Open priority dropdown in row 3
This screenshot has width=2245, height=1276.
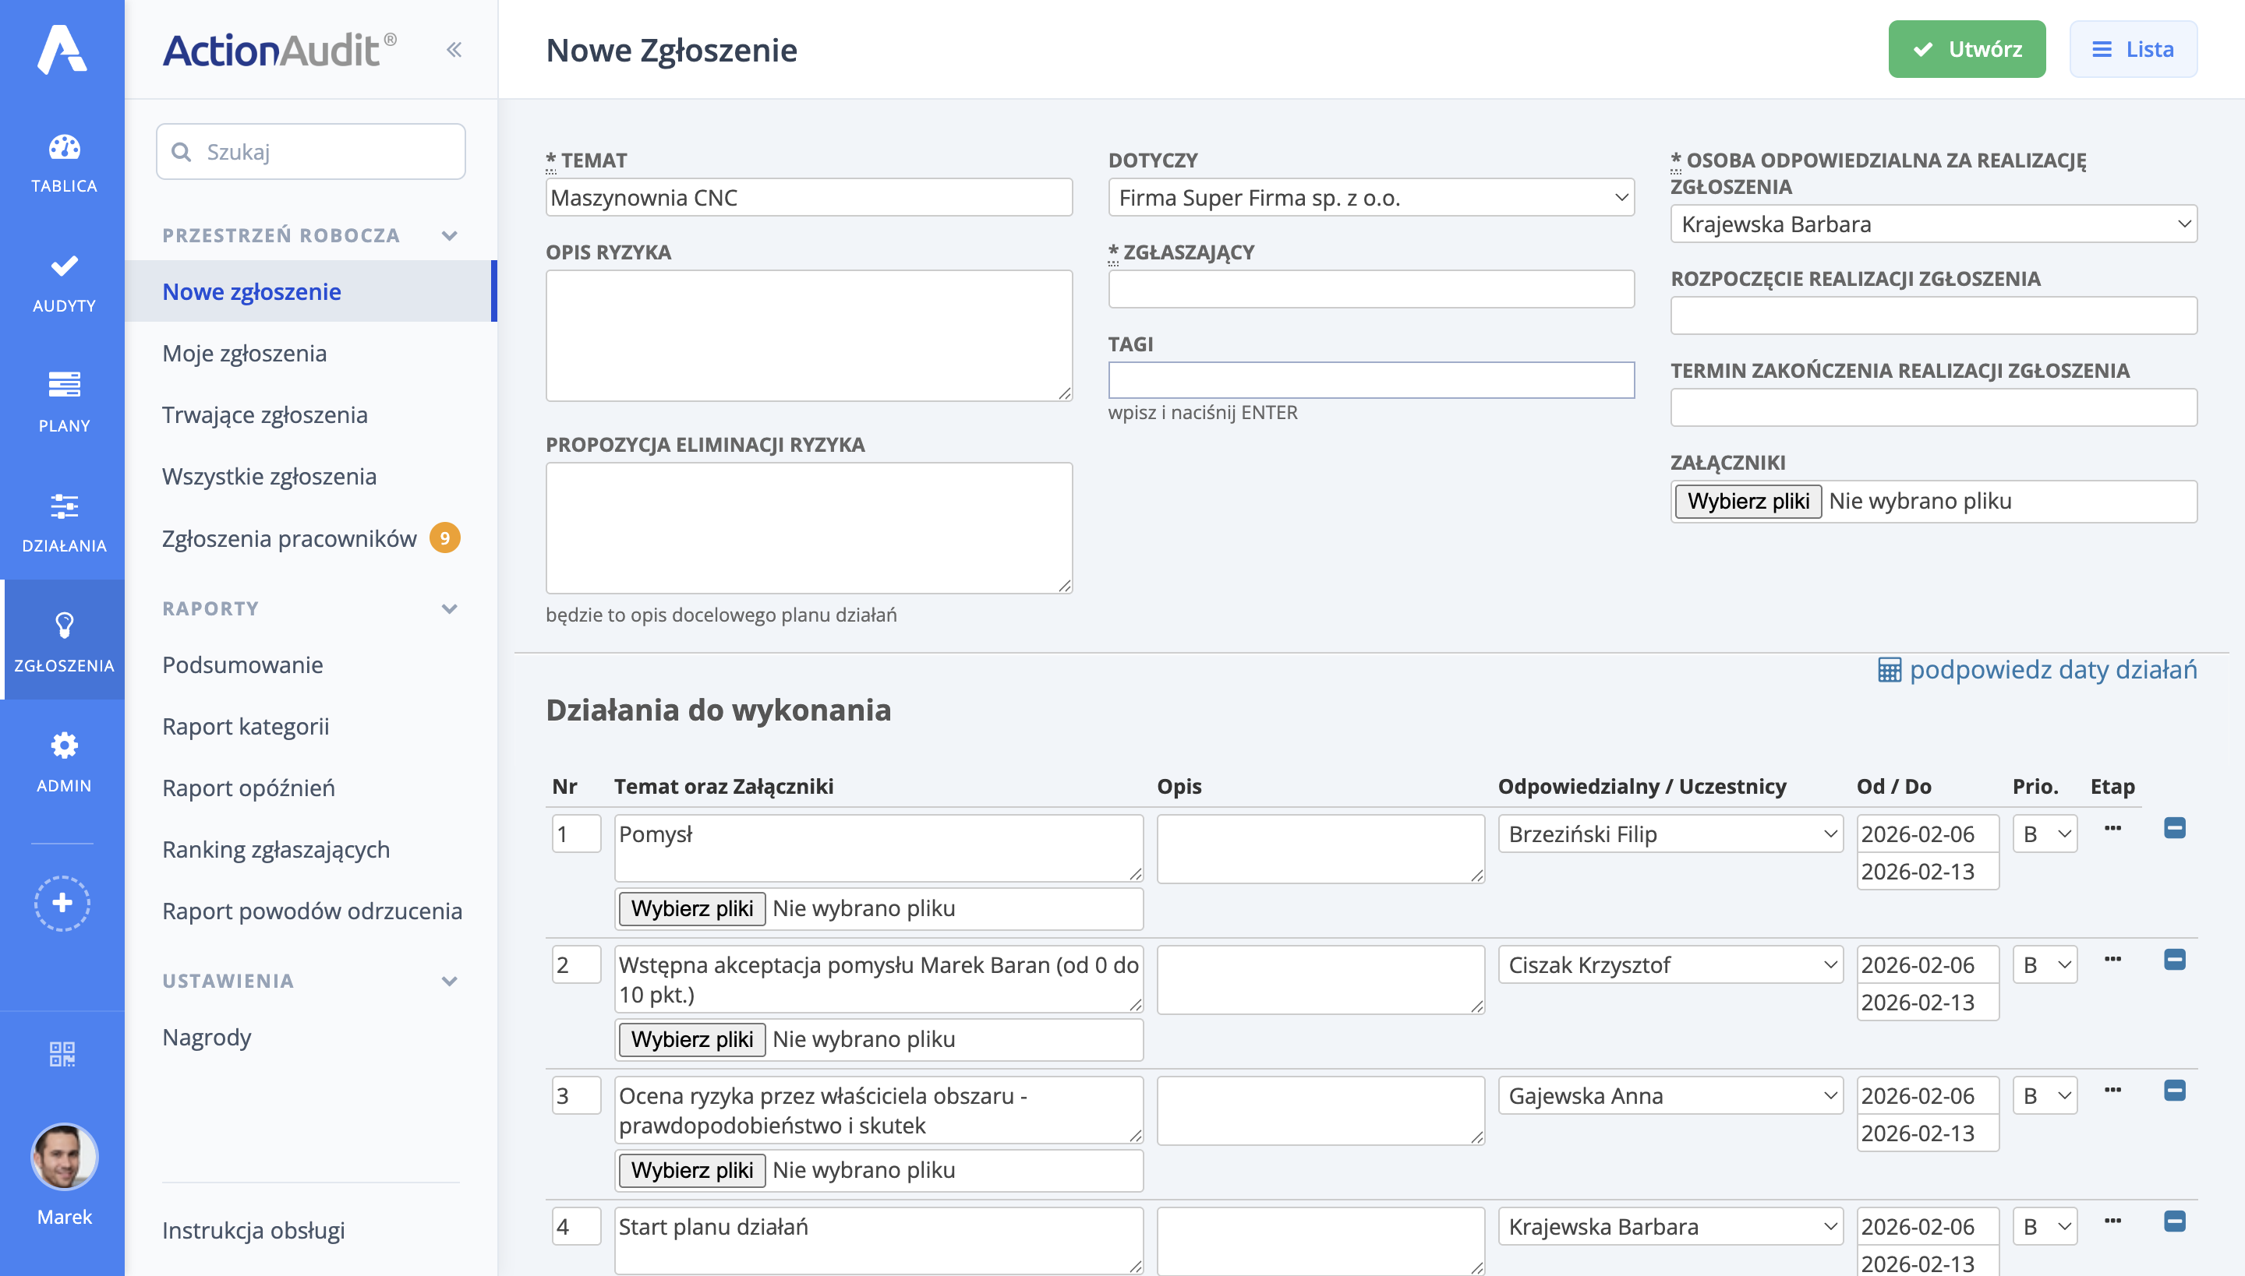(2044, 1095)
